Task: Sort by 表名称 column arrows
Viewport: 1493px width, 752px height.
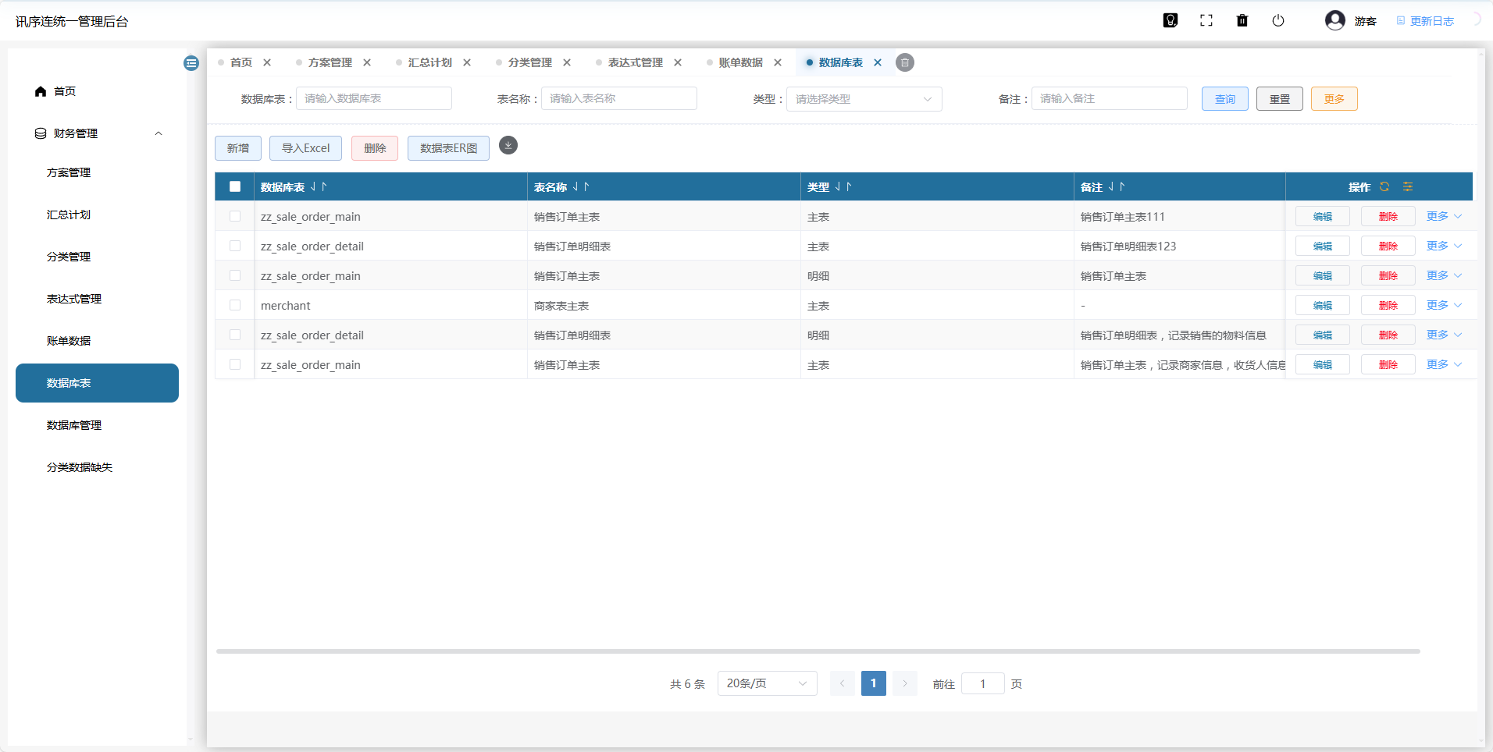Action: [581, 186]
